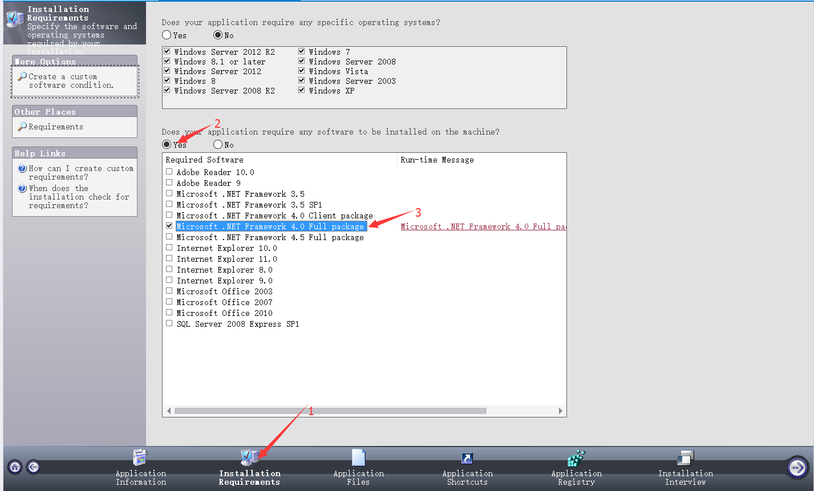Click the Application Files label
Screen dimensions: 814x491
click(358, 478)
